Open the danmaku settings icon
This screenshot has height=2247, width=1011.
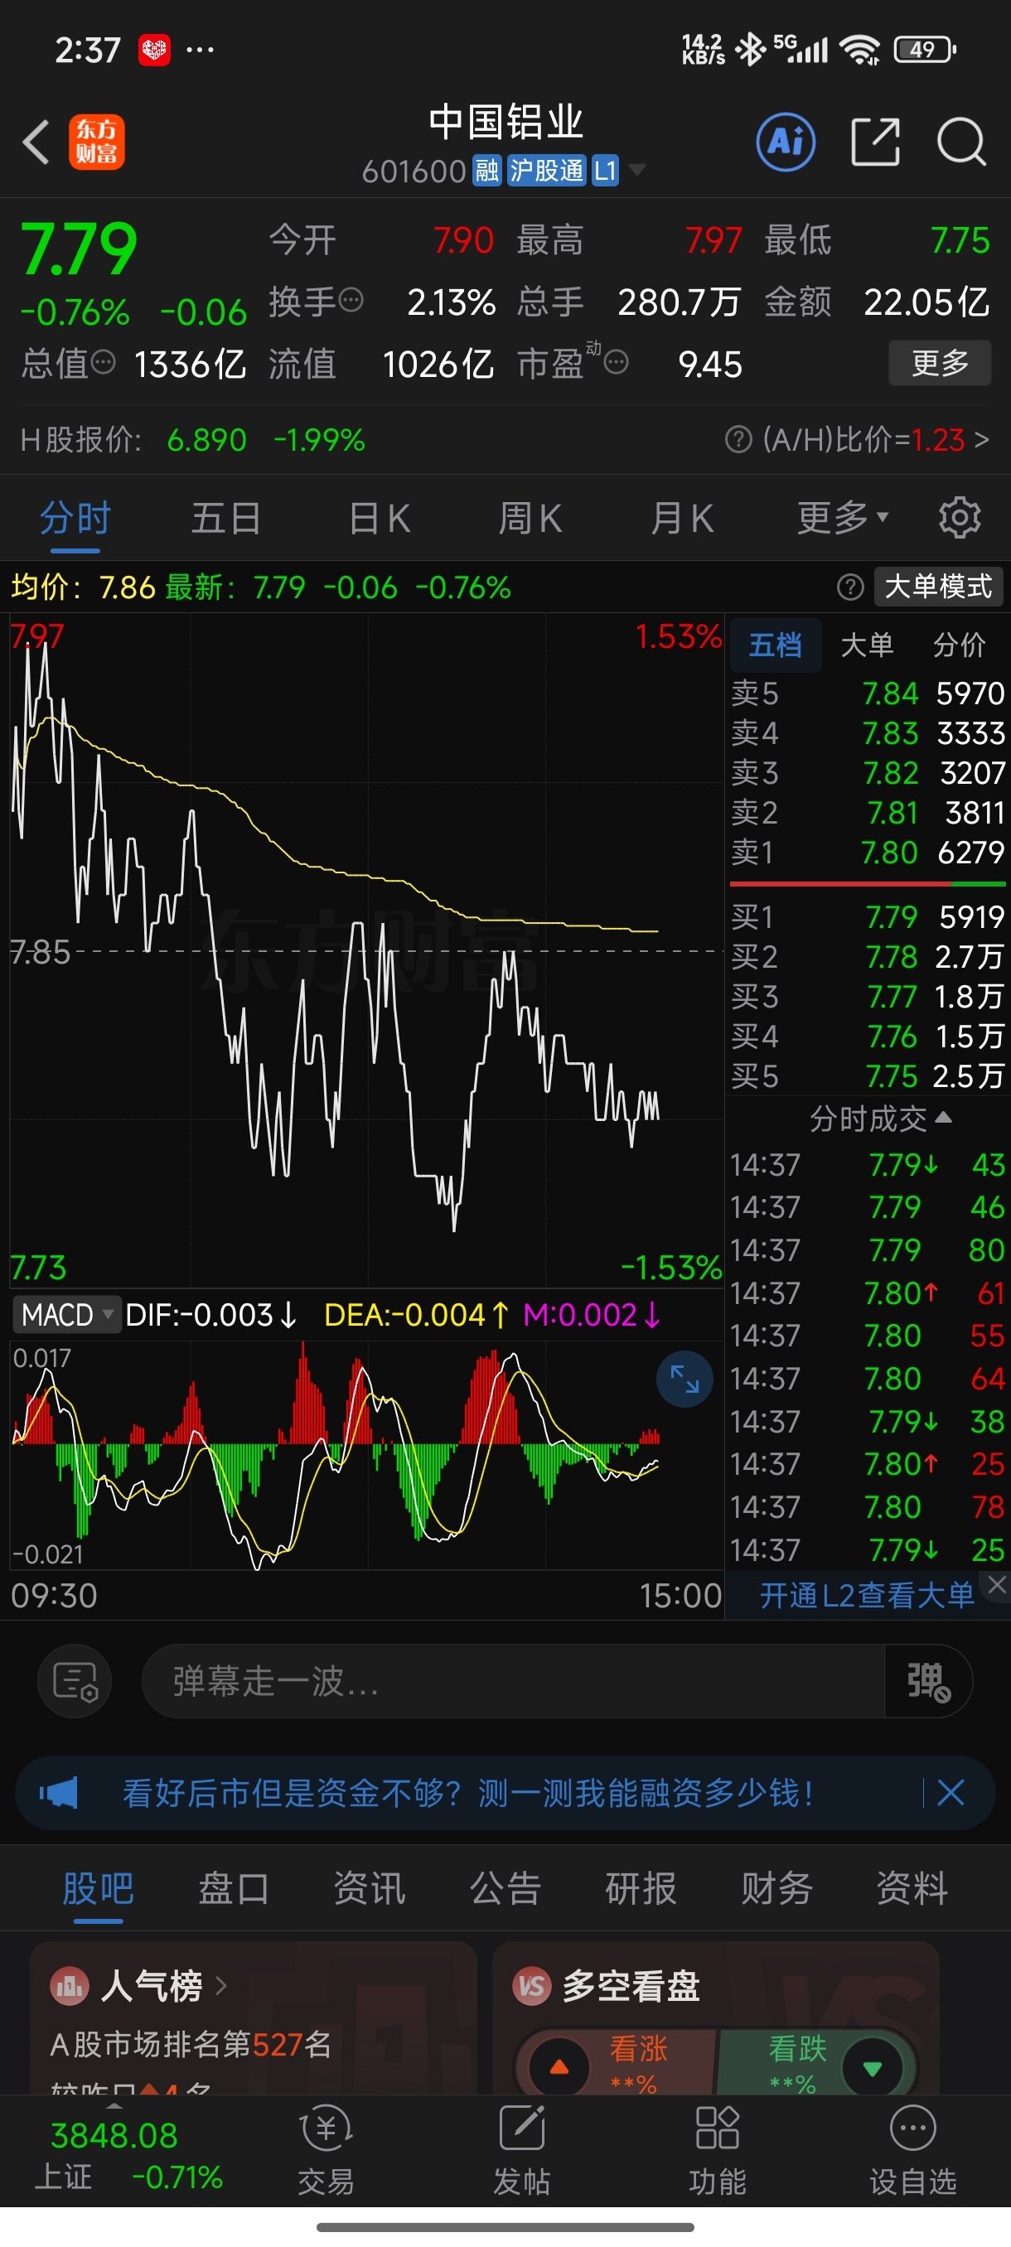(x=75, y=1681)
